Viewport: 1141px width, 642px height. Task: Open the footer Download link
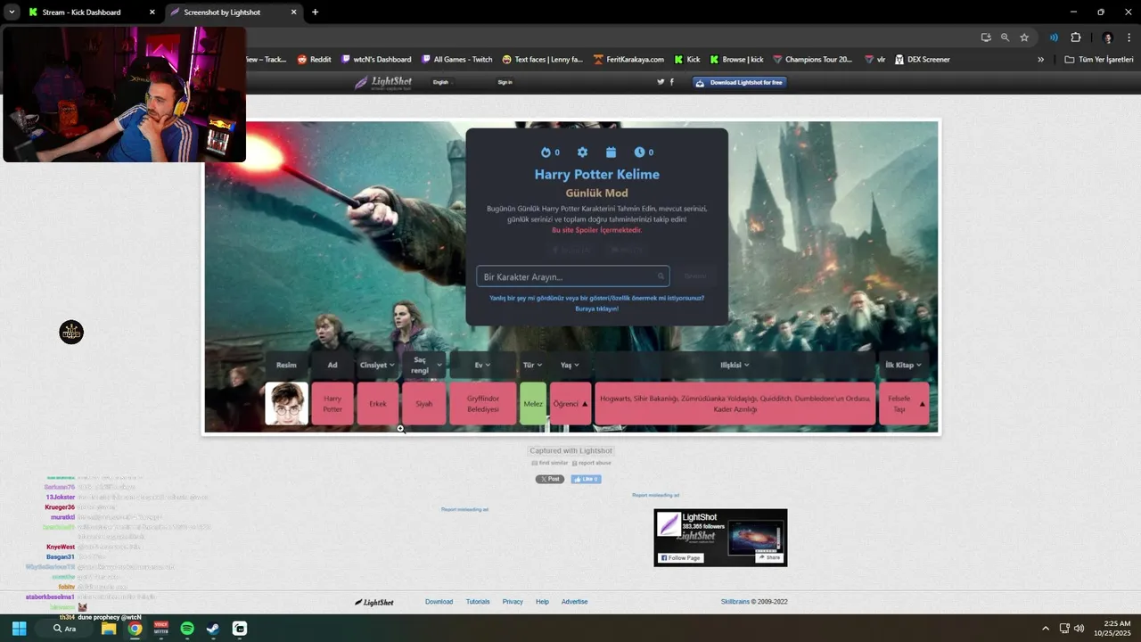[439, 602]
